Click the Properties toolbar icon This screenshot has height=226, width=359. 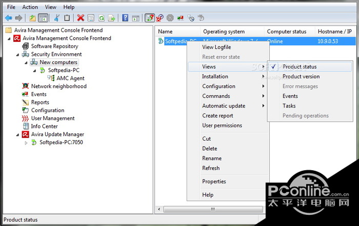point(91,18)
